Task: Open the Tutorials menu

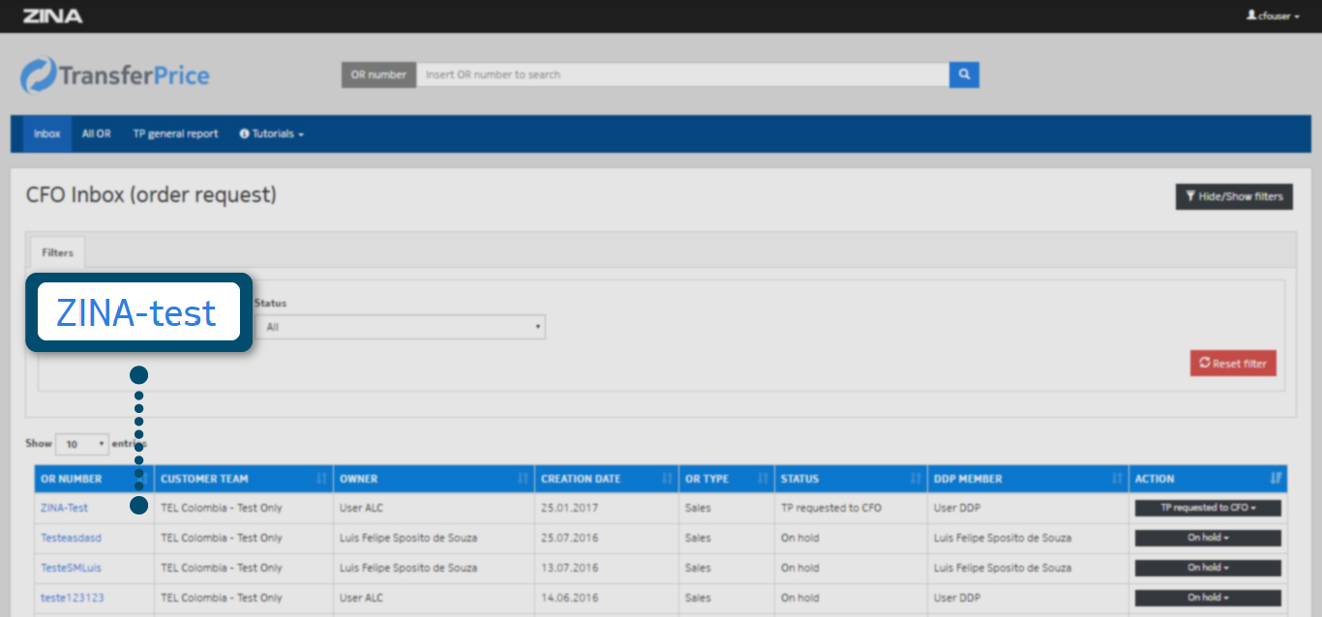Action: [272, 133]
